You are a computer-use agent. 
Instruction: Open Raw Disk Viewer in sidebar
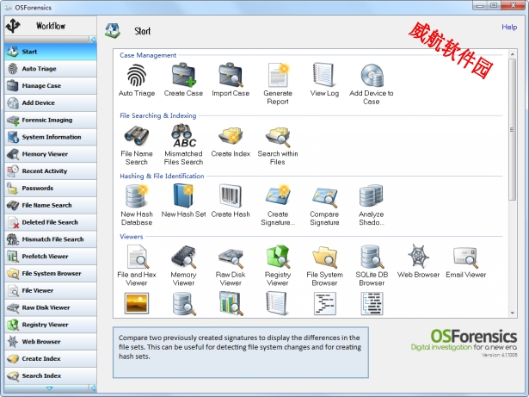51,307
